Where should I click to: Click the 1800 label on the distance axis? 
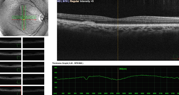[x=94, y=93]
